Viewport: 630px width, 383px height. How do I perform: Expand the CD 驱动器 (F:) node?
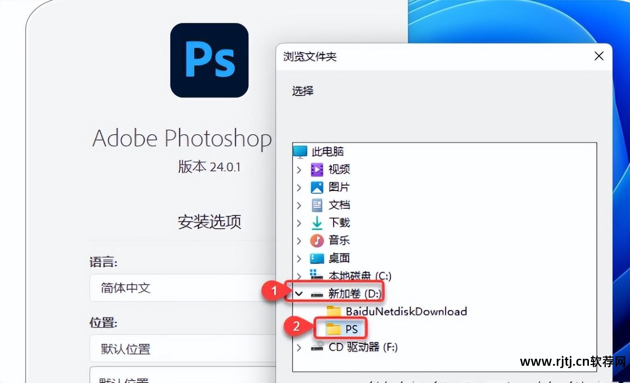coord(299,347)
